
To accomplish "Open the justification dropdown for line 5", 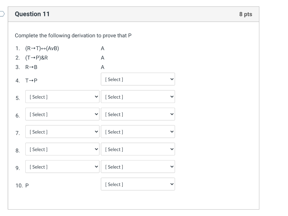I will point(138,96).
